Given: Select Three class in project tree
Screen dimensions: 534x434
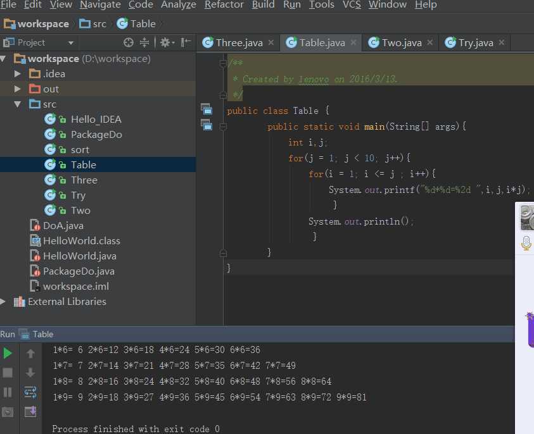Looking at the screenshot, I should [x=84, y=180].
